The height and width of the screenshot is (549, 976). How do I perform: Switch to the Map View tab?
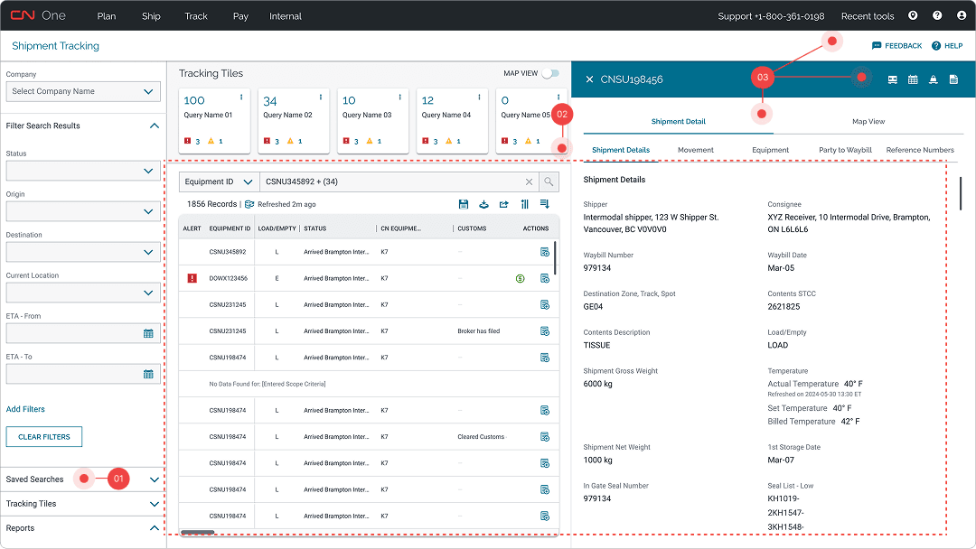868,121
